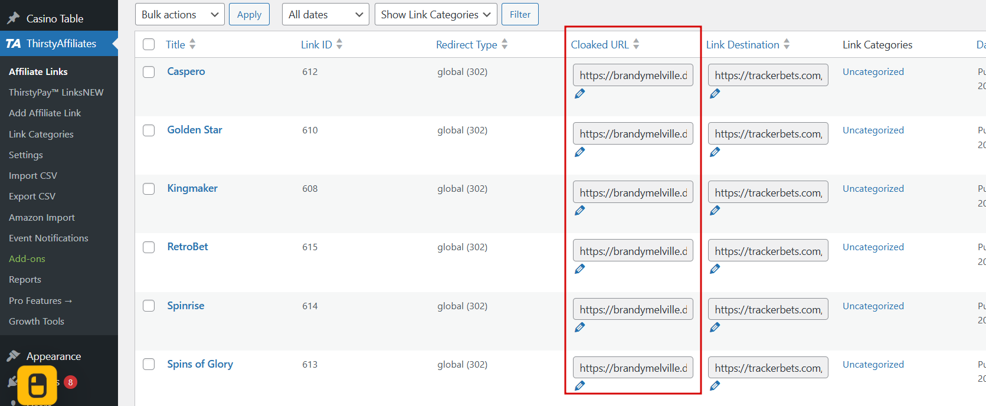Open the Golden Star affiliate link

point(195,130)
